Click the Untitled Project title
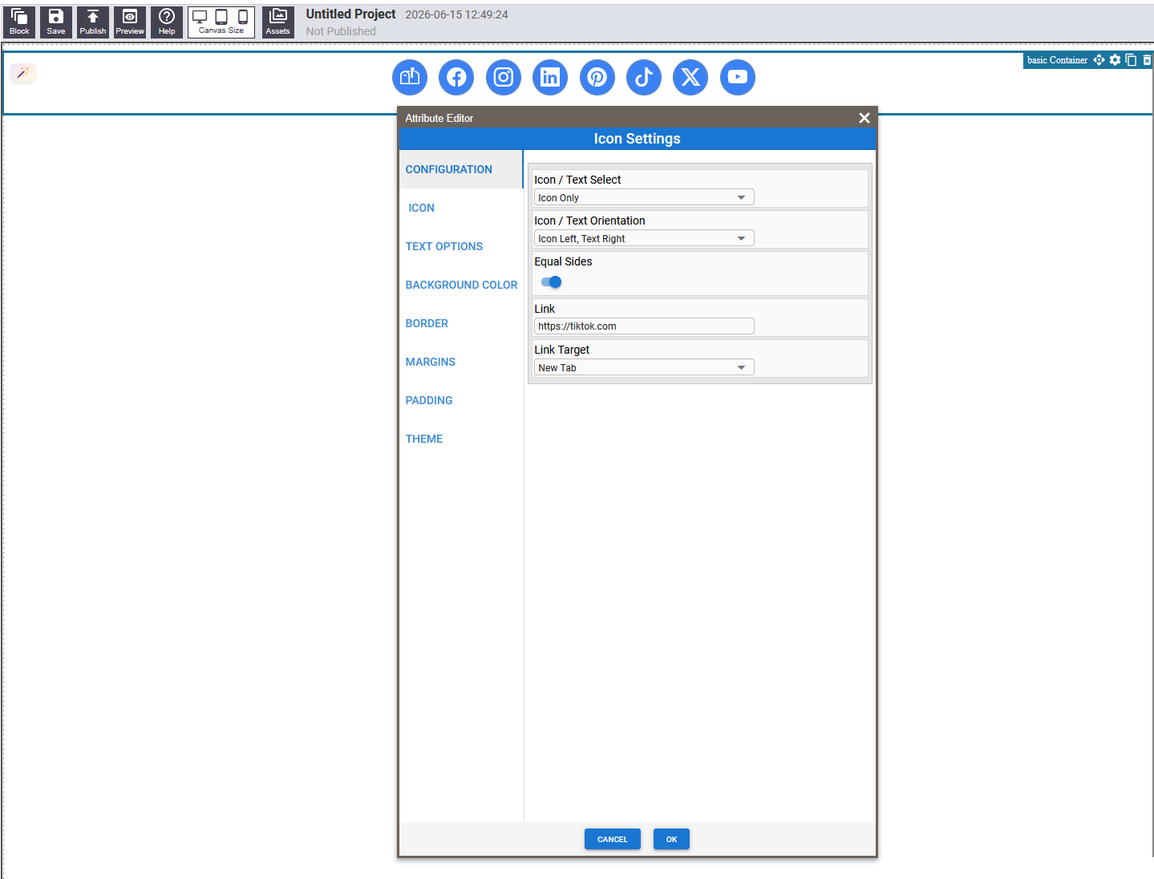Image resolution: width=1154 pixels, height=879 pixels. pyautogui.click(x=350, y=14)
